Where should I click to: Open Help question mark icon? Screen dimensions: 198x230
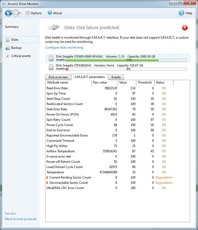(181, 13)
